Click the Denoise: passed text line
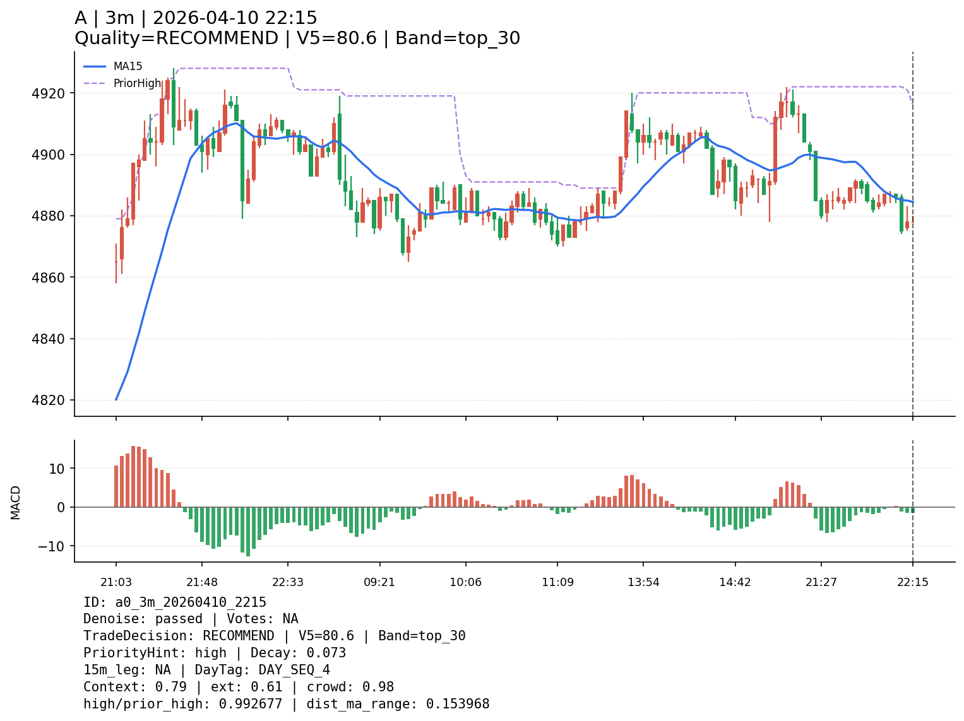 pos(191,619)
